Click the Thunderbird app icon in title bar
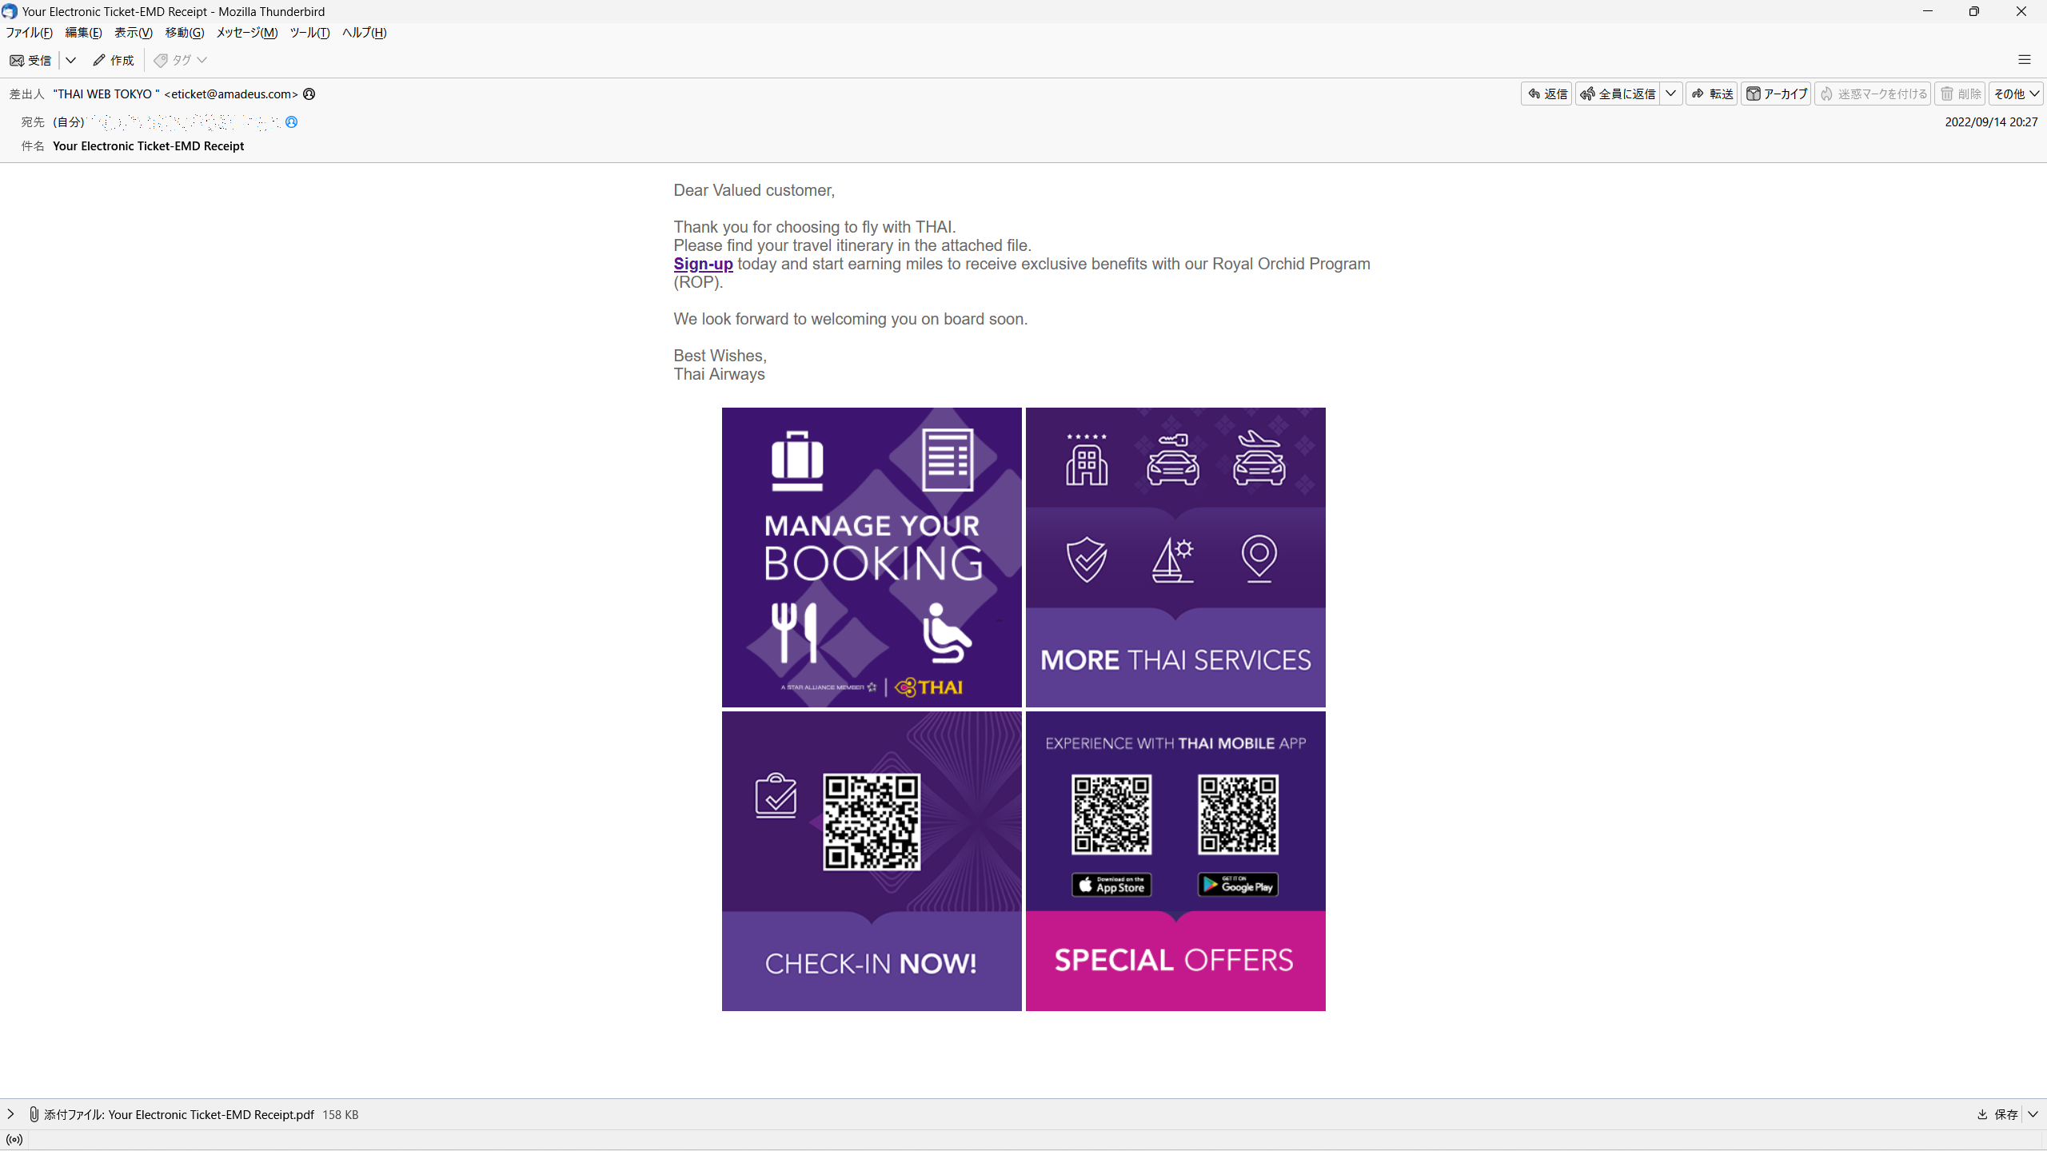Image resolution: width=2047 pixels, height=1151 pixels. pos(10,11)
